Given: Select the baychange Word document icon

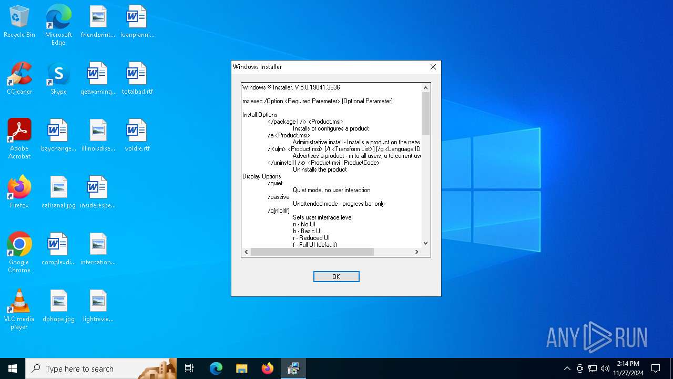Looking at the screenshot, I should (58, 136).
